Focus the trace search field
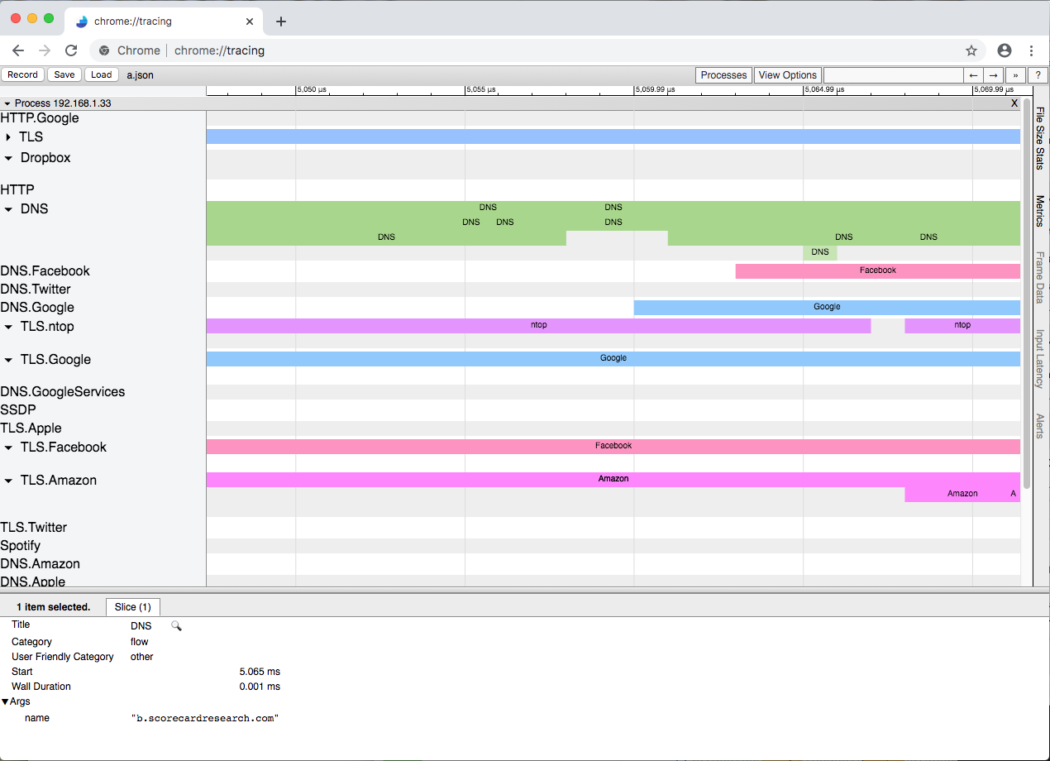1050x761 pixels. [894, 75]
